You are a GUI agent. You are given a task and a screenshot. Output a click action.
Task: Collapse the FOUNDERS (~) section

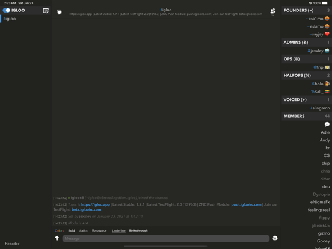pyautogui.click(x=306, y=10)
